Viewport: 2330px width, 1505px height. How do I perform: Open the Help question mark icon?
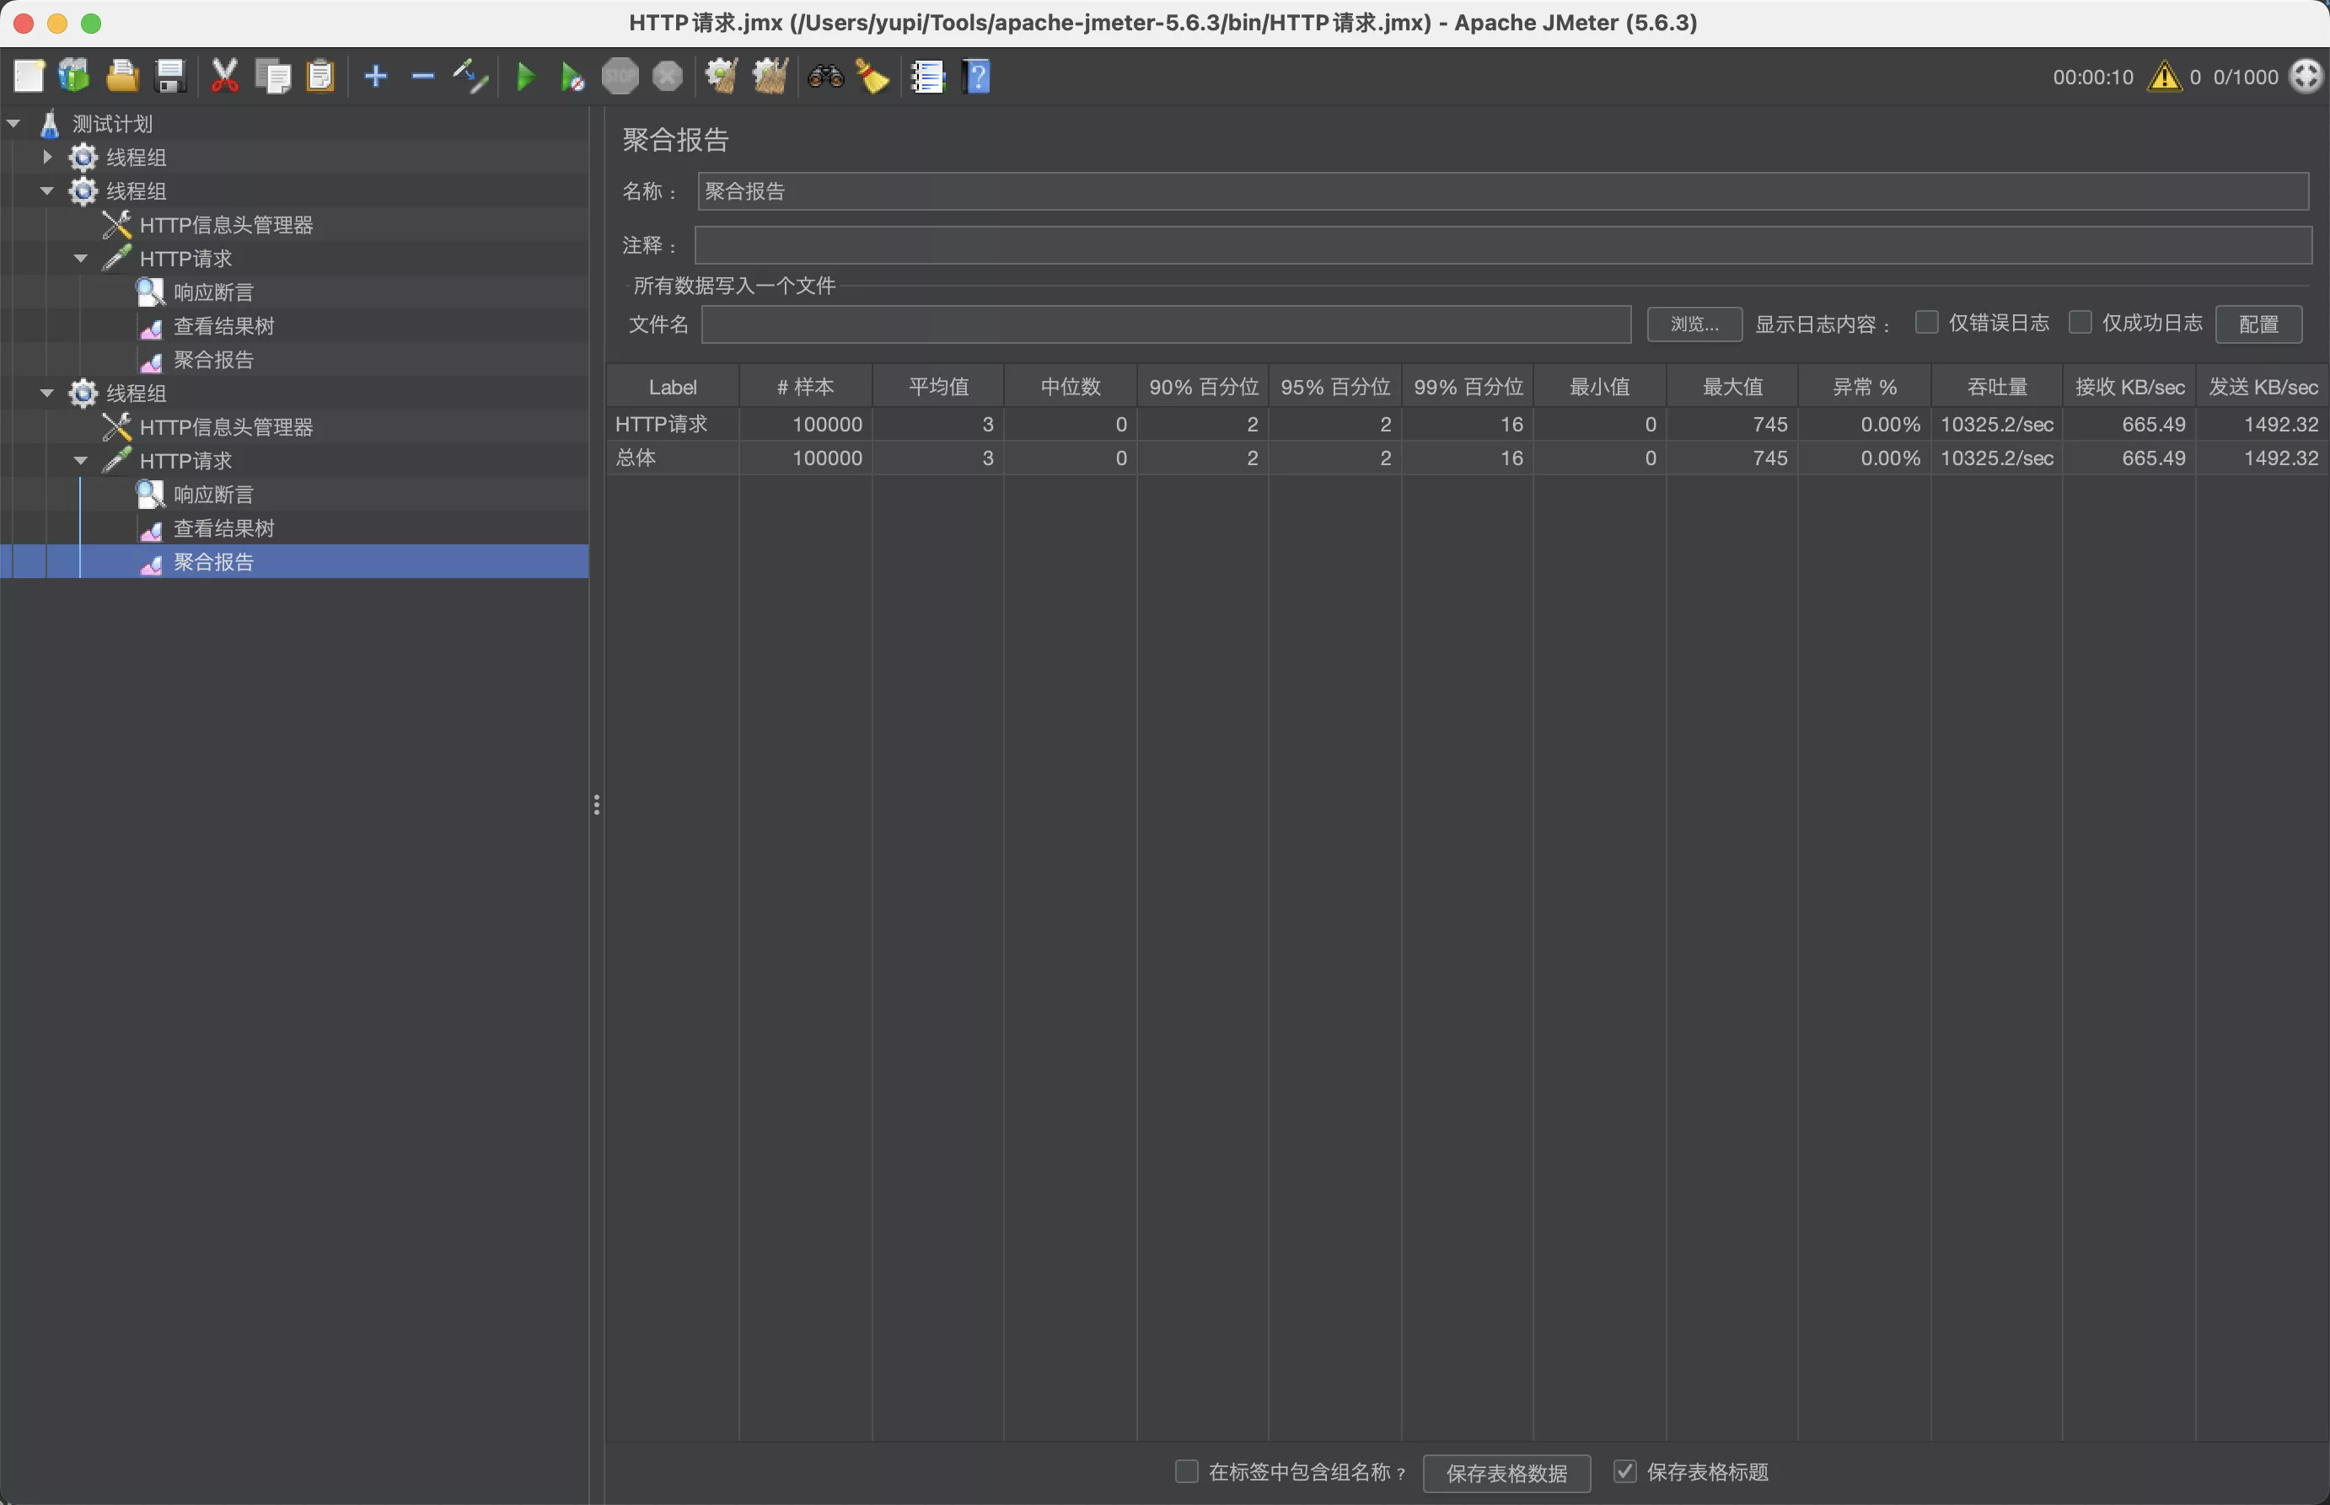[x=976, y=76]
